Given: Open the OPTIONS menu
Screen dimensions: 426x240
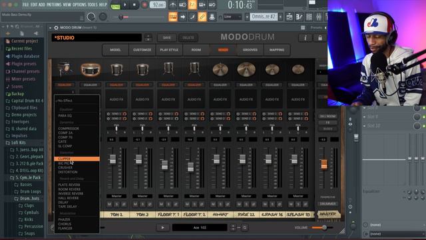Looking at the screenshot, I should click(79, 5).
